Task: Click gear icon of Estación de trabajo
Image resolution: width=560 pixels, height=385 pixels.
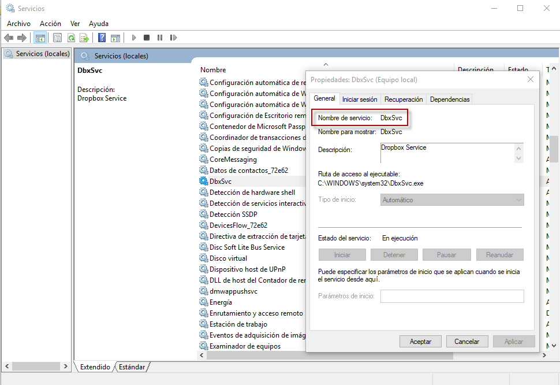Action: coord(204,324)
